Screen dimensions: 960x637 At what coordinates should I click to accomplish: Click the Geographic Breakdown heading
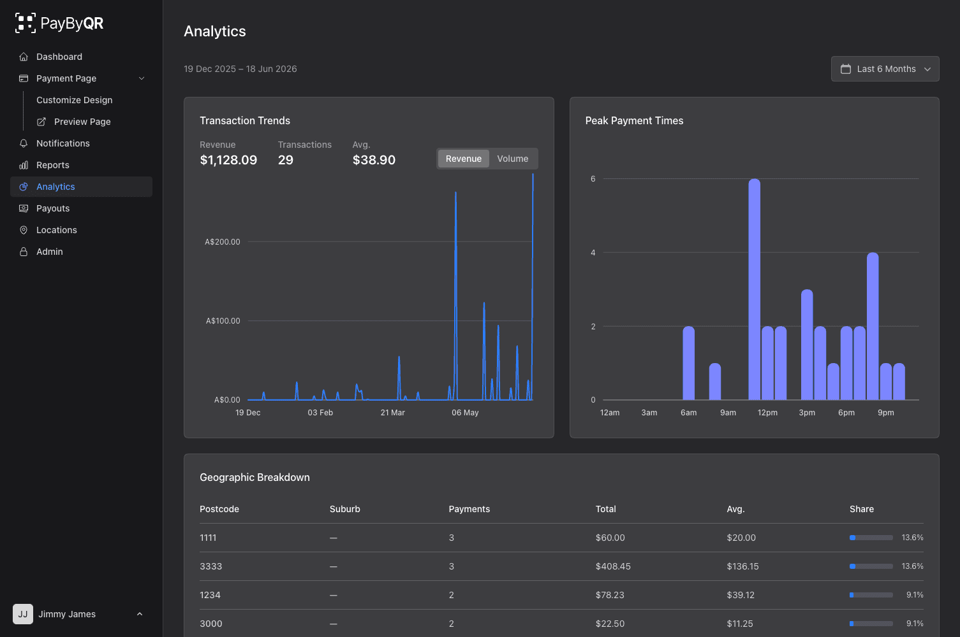(255, 477)
